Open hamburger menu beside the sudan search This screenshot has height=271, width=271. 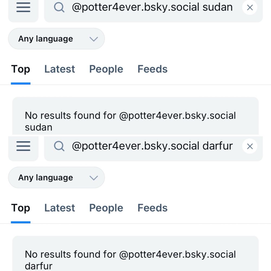pyautogui.click(x=23, y=8)
